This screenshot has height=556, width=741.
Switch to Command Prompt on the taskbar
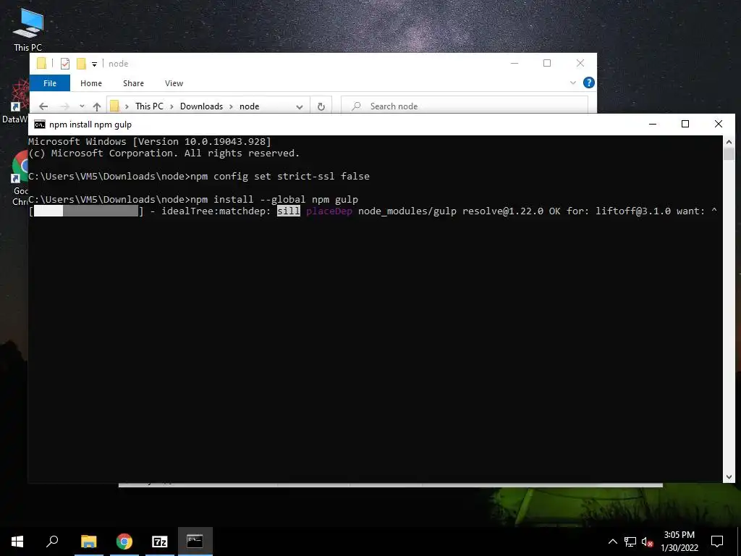(x=195, y=542)
